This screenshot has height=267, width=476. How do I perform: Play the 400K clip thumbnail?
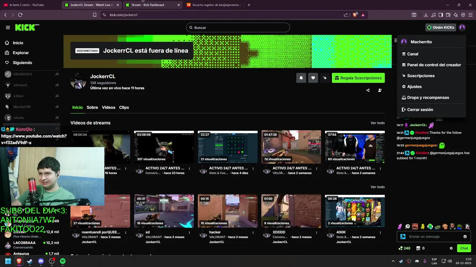(x=355, y=211)
